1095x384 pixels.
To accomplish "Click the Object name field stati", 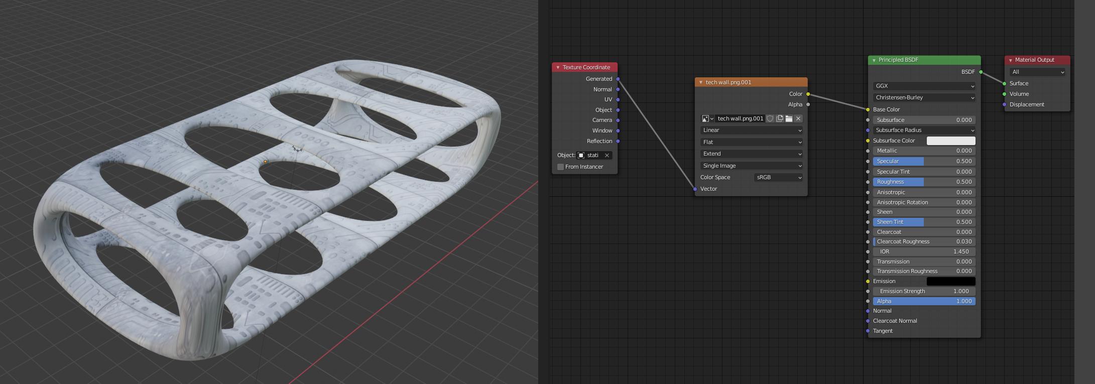I will [x=593, y=155].
